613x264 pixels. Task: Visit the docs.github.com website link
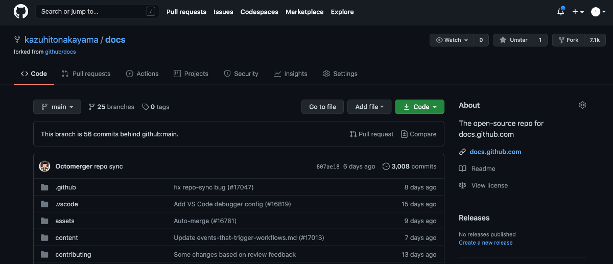(x=496, y=152)
